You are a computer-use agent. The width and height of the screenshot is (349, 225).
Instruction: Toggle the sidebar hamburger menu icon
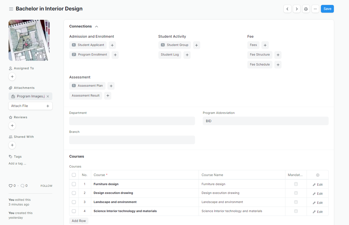(11, 9)
